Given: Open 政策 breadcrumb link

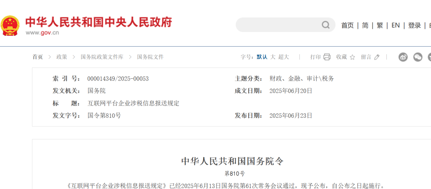Looking at the screenshot, I should [62, 57].
